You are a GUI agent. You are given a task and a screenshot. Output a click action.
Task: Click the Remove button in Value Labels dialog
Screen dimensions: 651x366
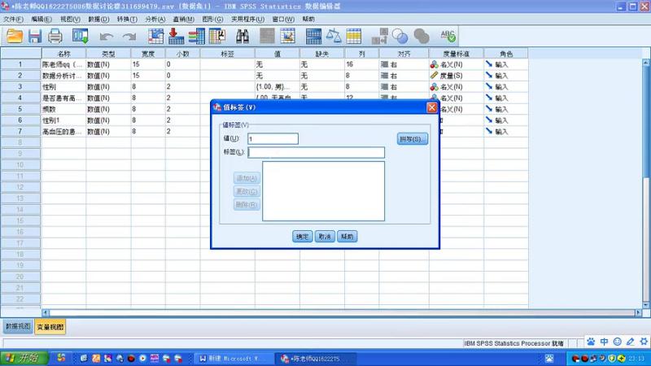(247, 205)
